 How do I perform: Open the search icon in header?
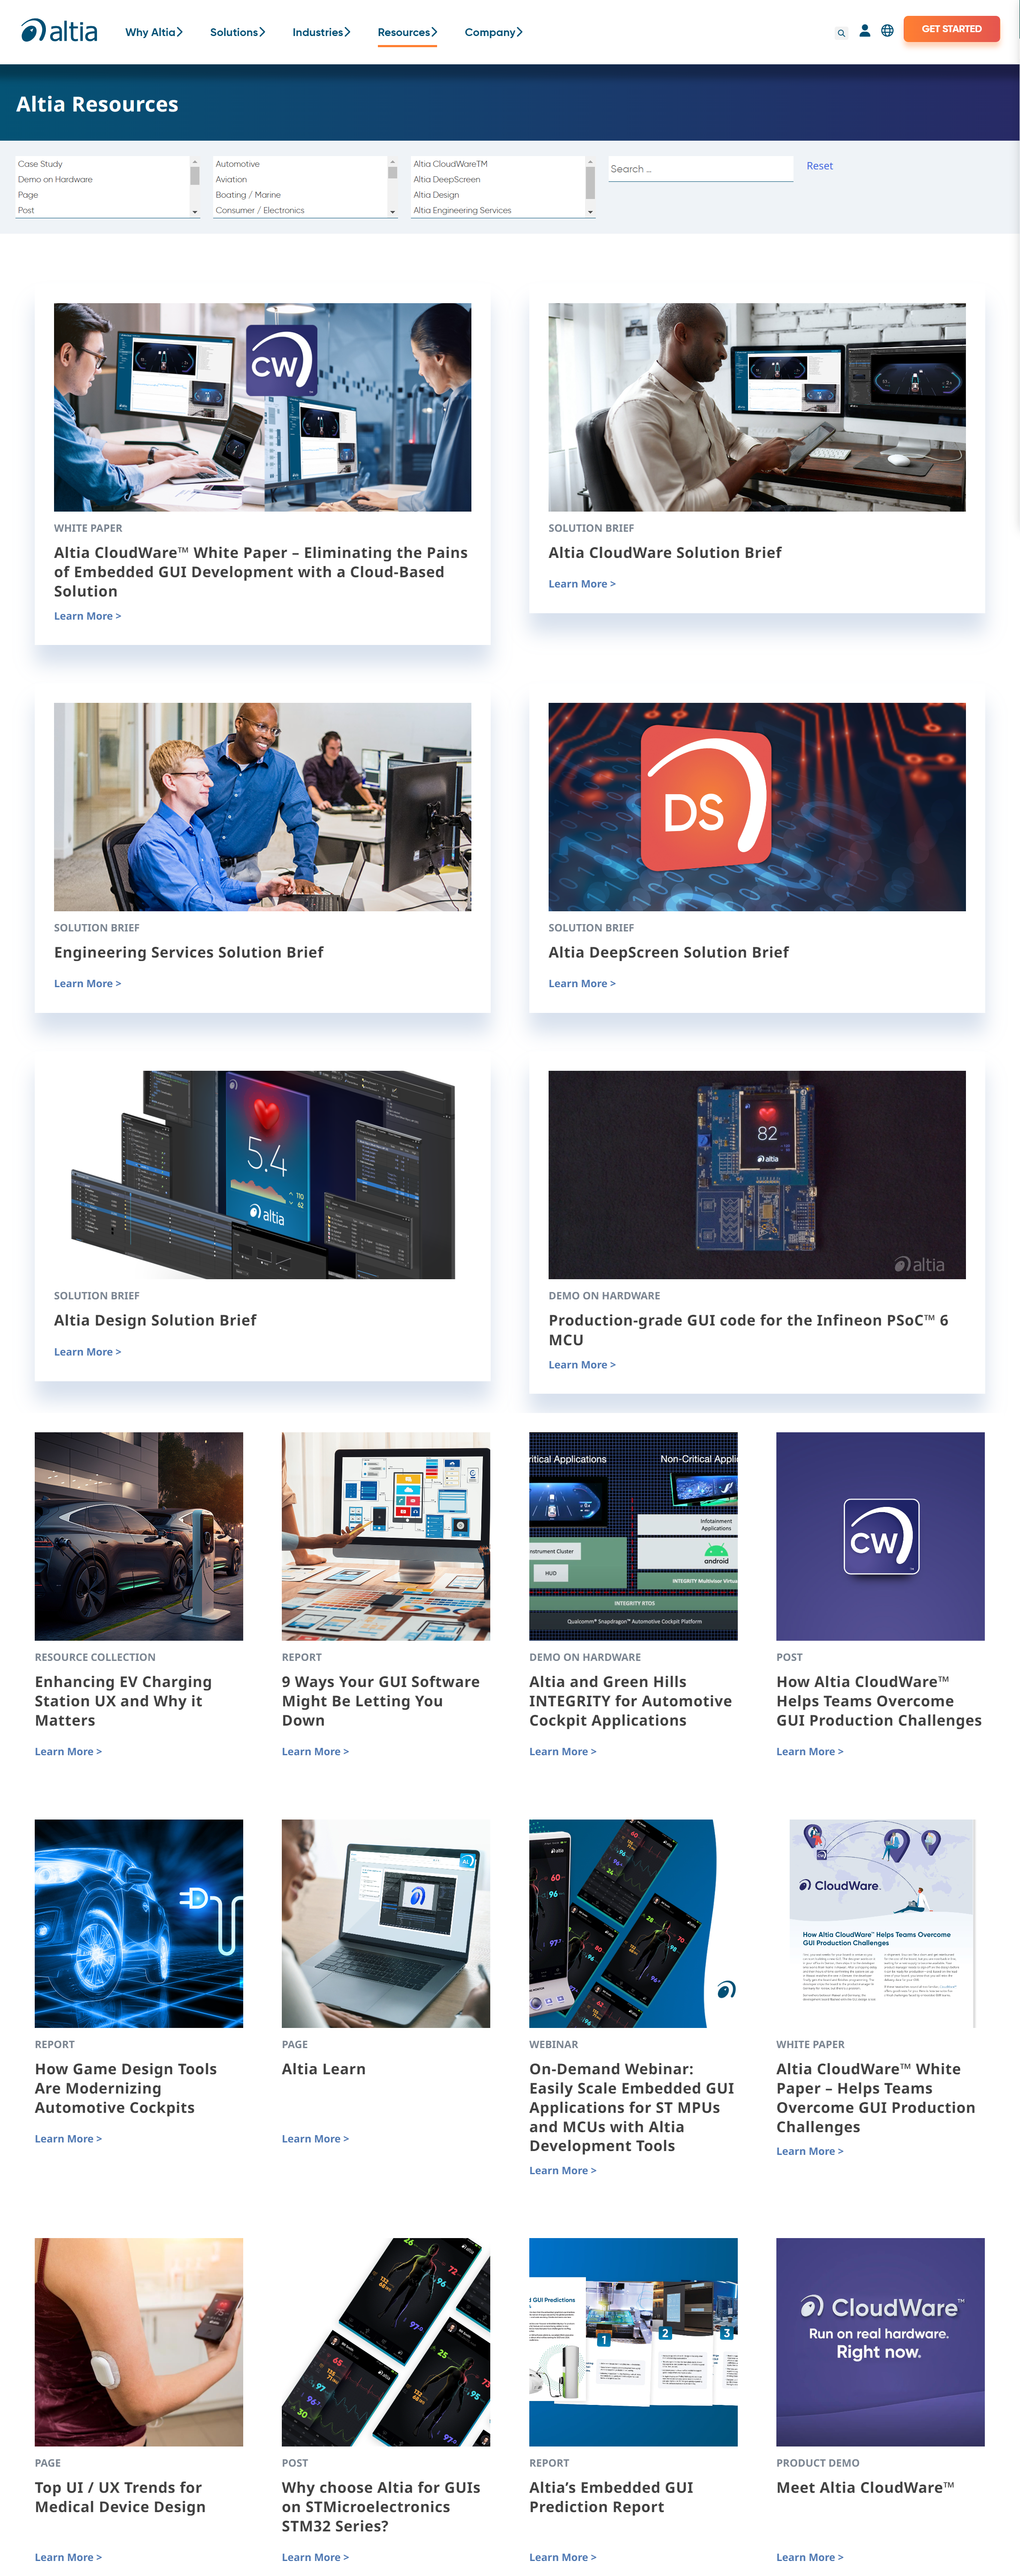841,33
